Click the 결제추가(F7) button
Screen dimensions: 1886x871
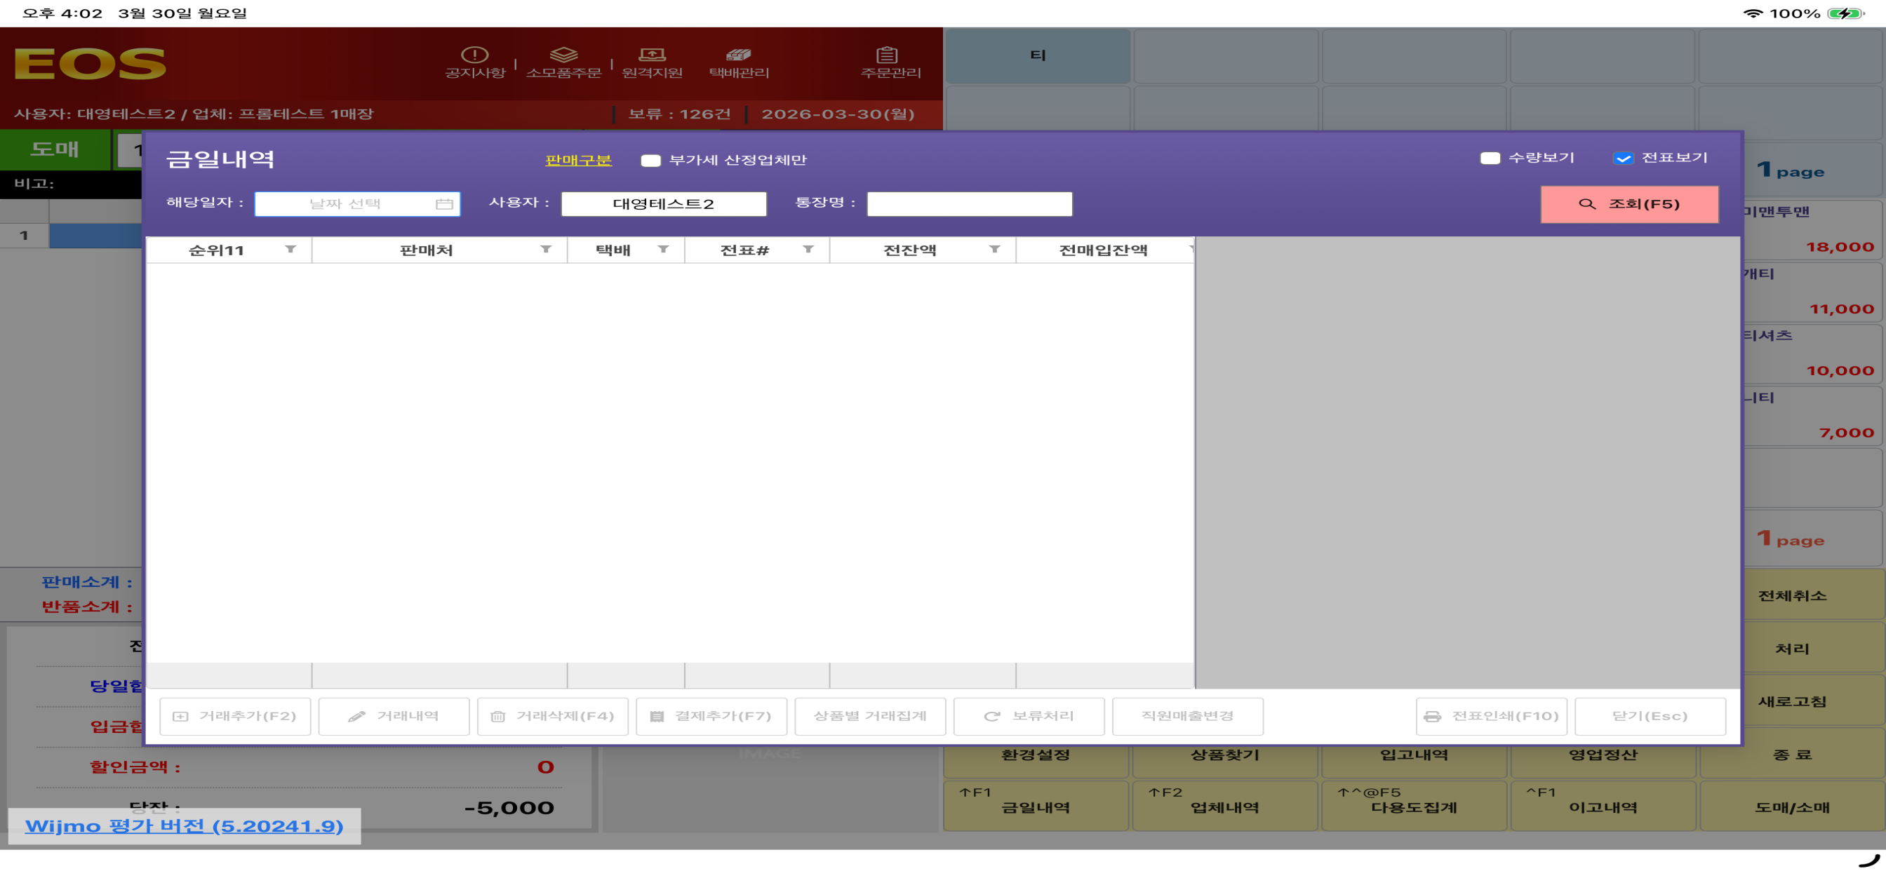pos(711,716)
